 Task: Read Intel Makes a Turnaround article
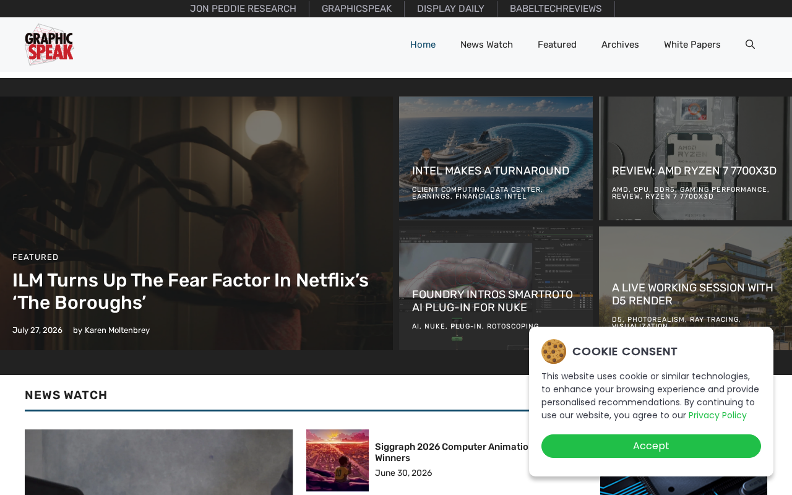pos(491,171)
